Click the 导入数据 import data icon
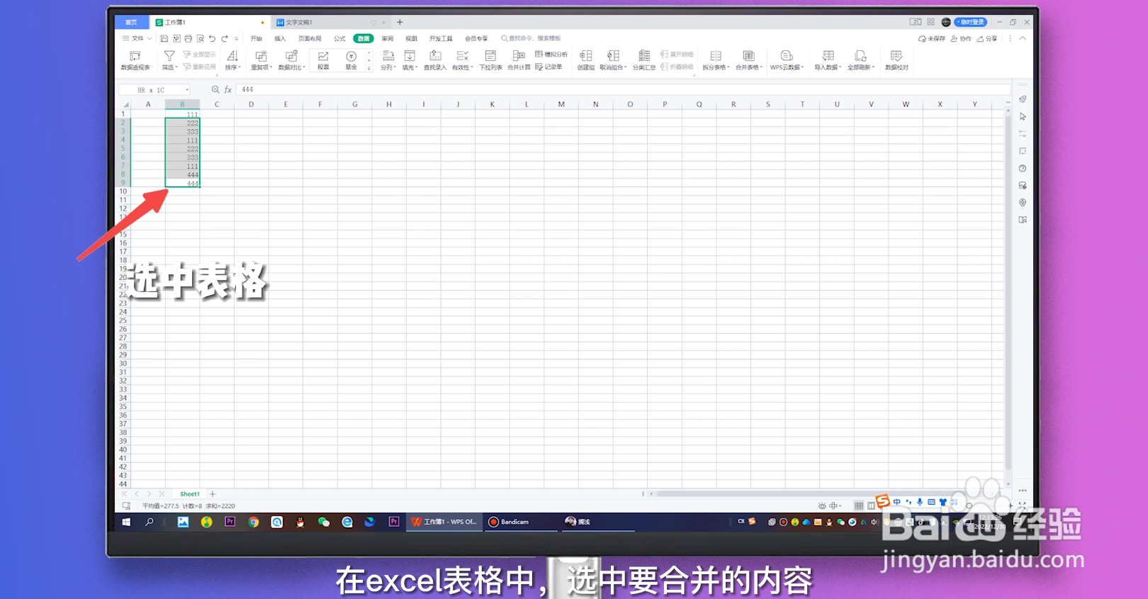This screenshot has width=1148, height=599. coord(828,56)
